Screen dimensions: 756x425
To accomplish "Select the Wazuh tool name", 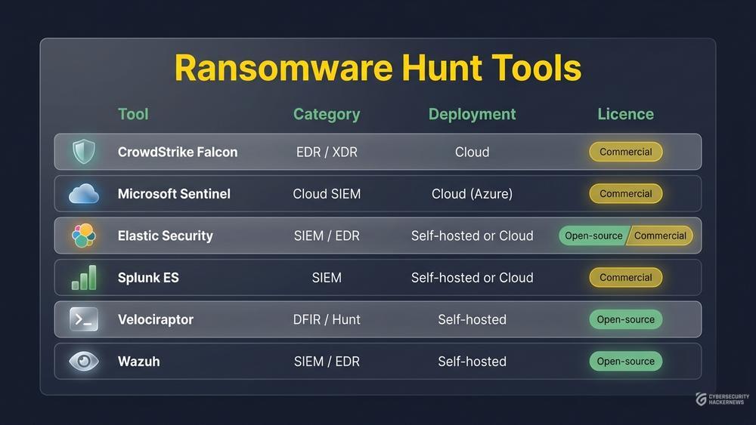I will 139,362.
